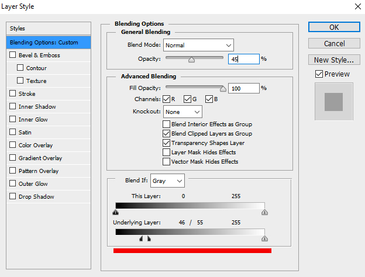Viewport: 365px width, 277px height.
Task: Check the Drop Shadow checkbox
Action: pyautogui.click(x=12, y=196)
